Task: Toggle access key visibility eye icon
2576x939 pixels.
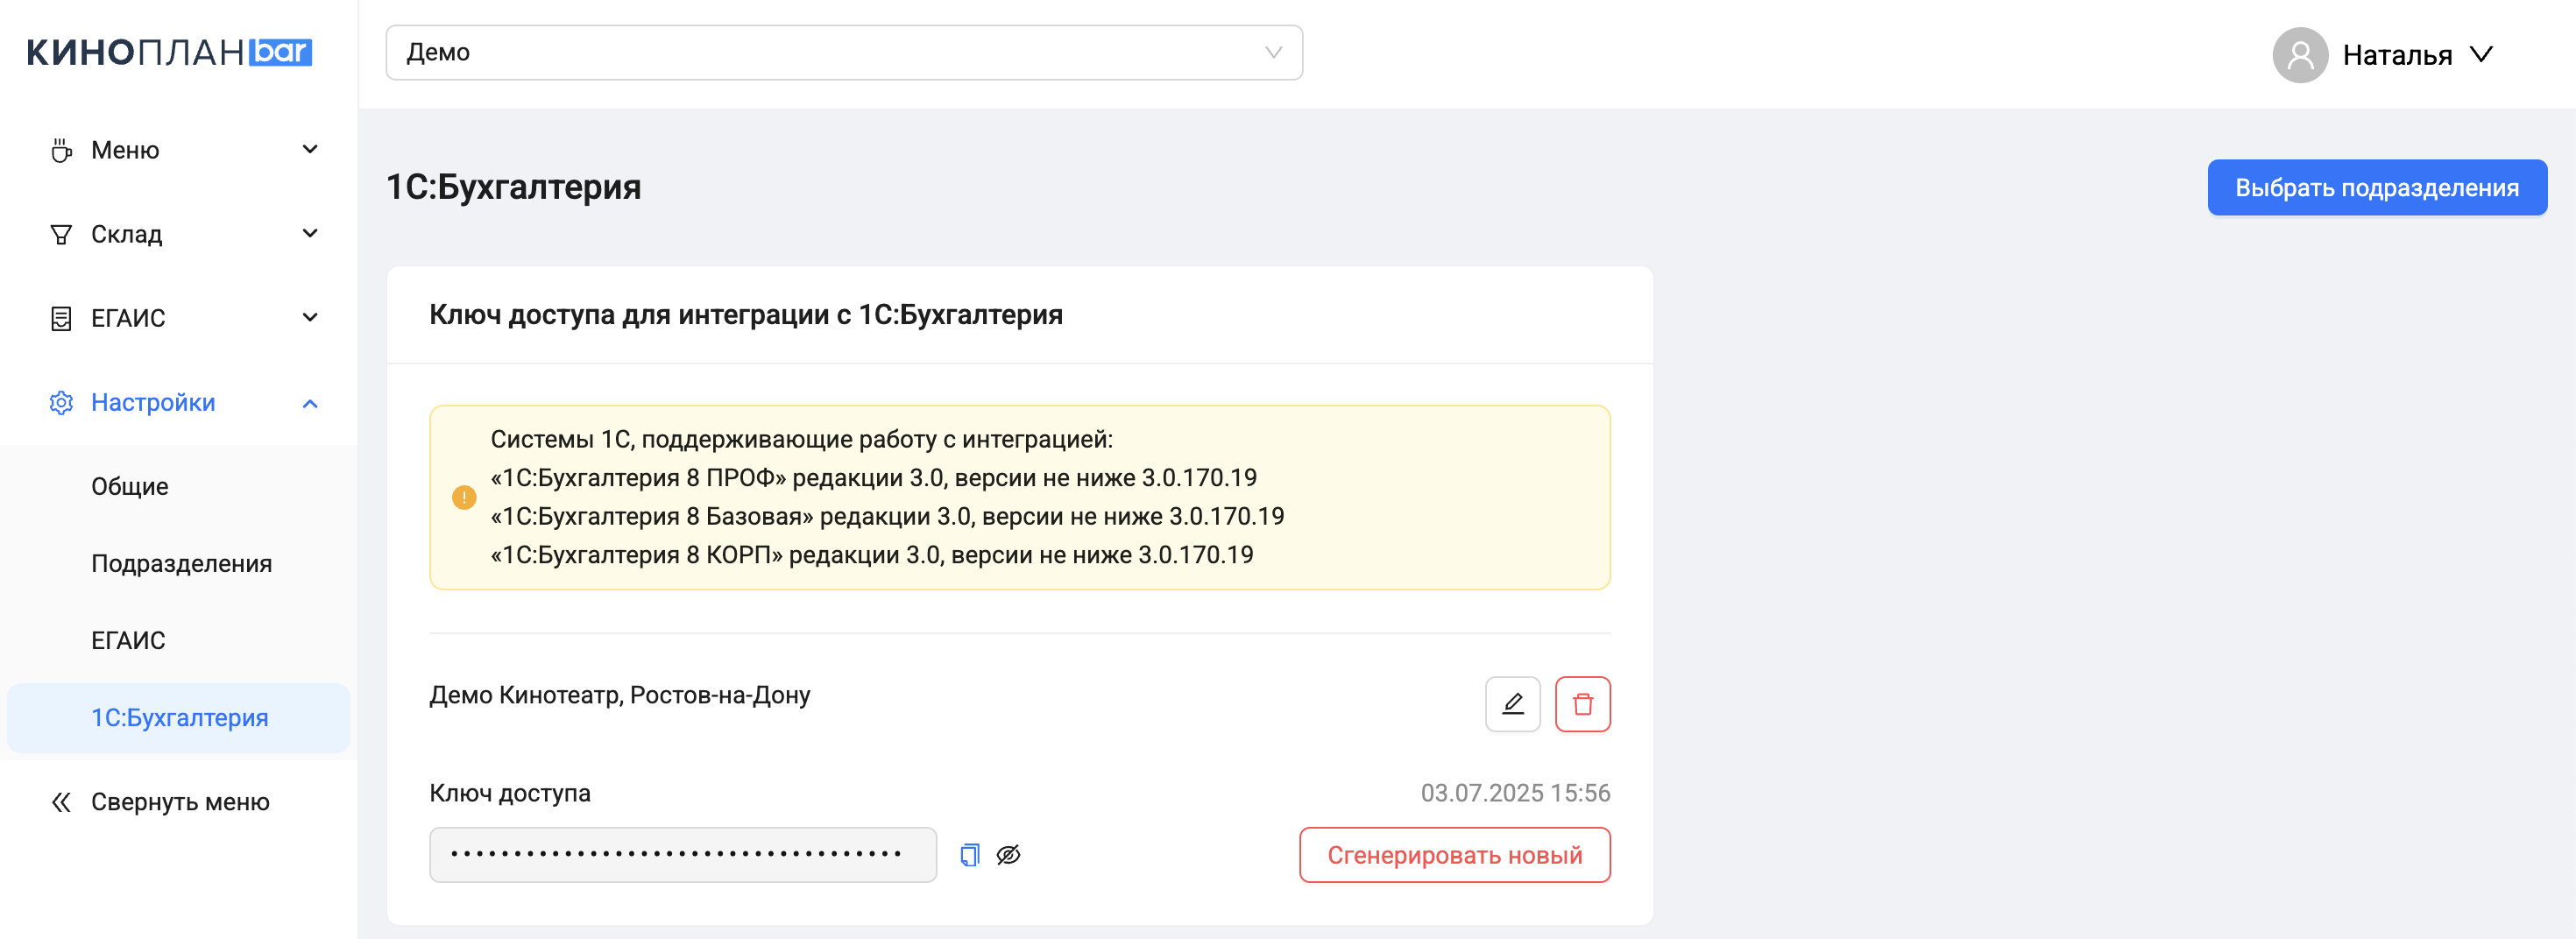Action: (x=1008, y=855)
